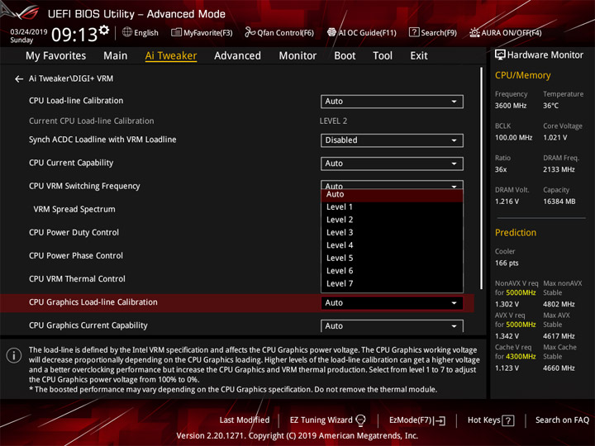Open CPU Graphics Current Capability dropdown

[x=392, y=325]
